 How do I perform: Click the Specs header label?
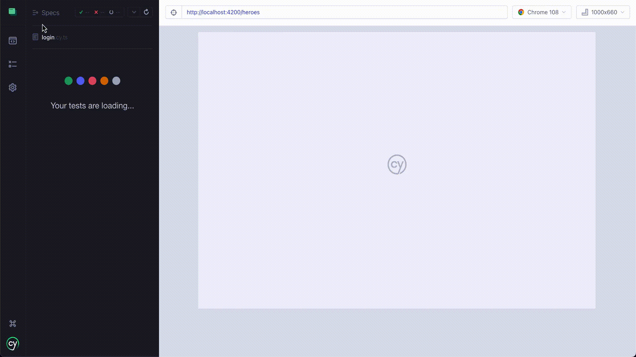pyautogui.click(x=50, y=13)
